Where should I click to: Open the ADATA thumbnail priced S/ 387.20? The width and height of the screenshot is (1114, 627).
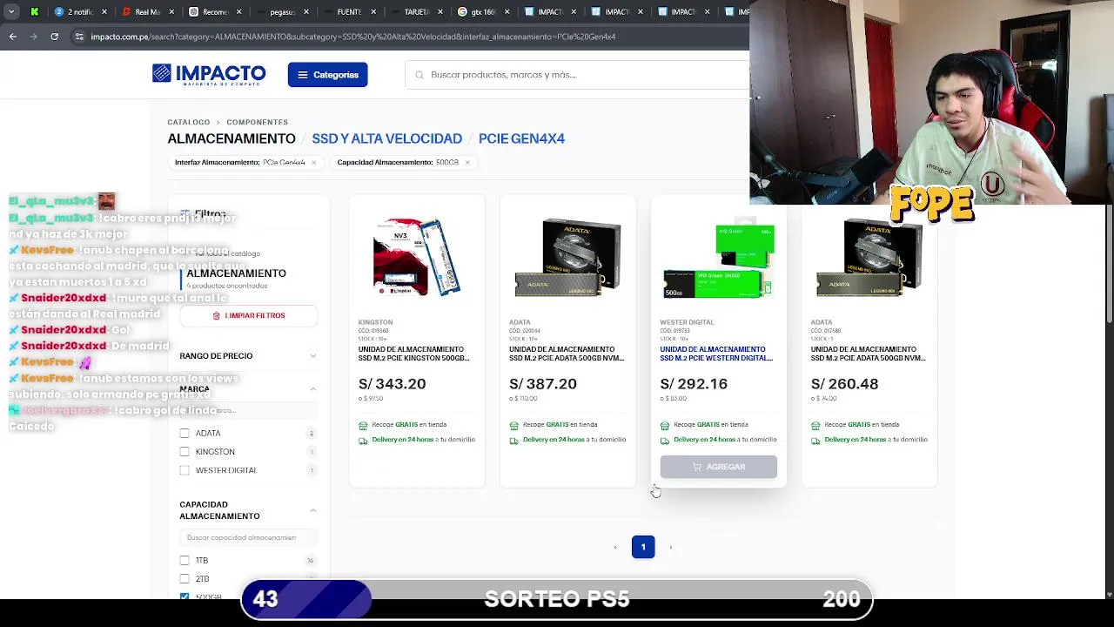[x=568, y=258]
